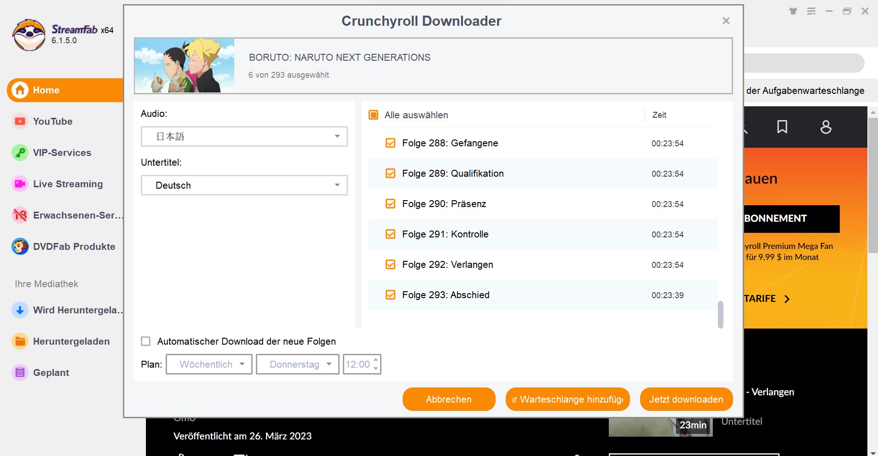Open the Home section in sidebar
This screenshot has width=878, height=456.
pyautogui.click(x=65, y=90)
